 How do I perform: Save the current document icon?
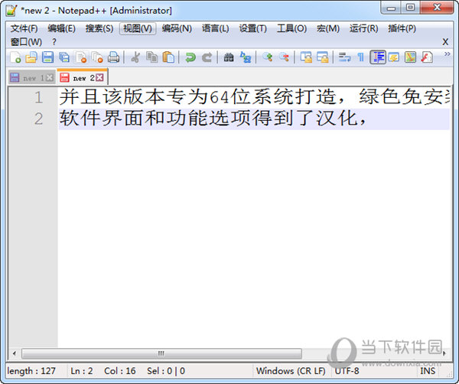tap(47, 57)
